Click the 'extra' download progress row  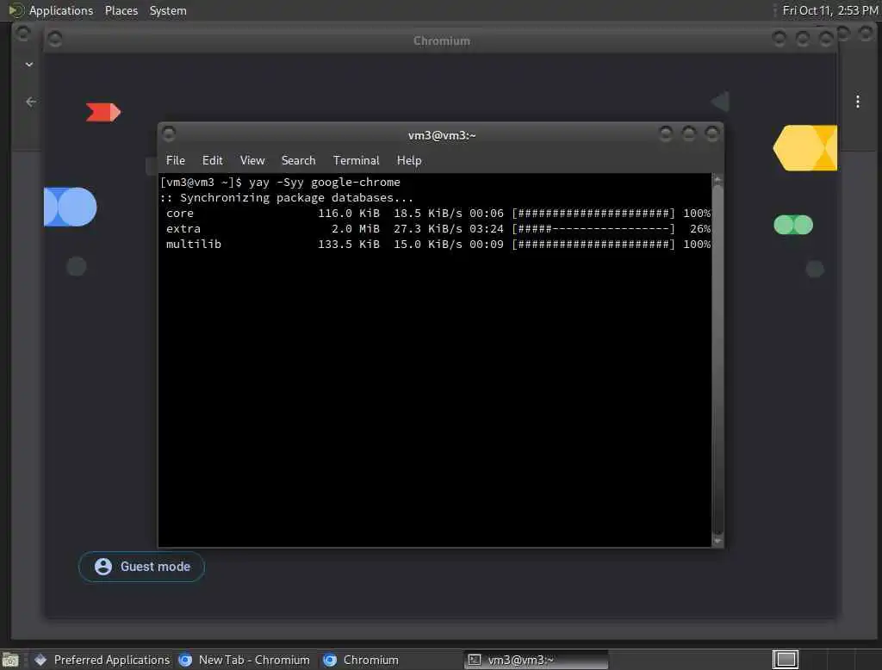click(x=438, y=229)
